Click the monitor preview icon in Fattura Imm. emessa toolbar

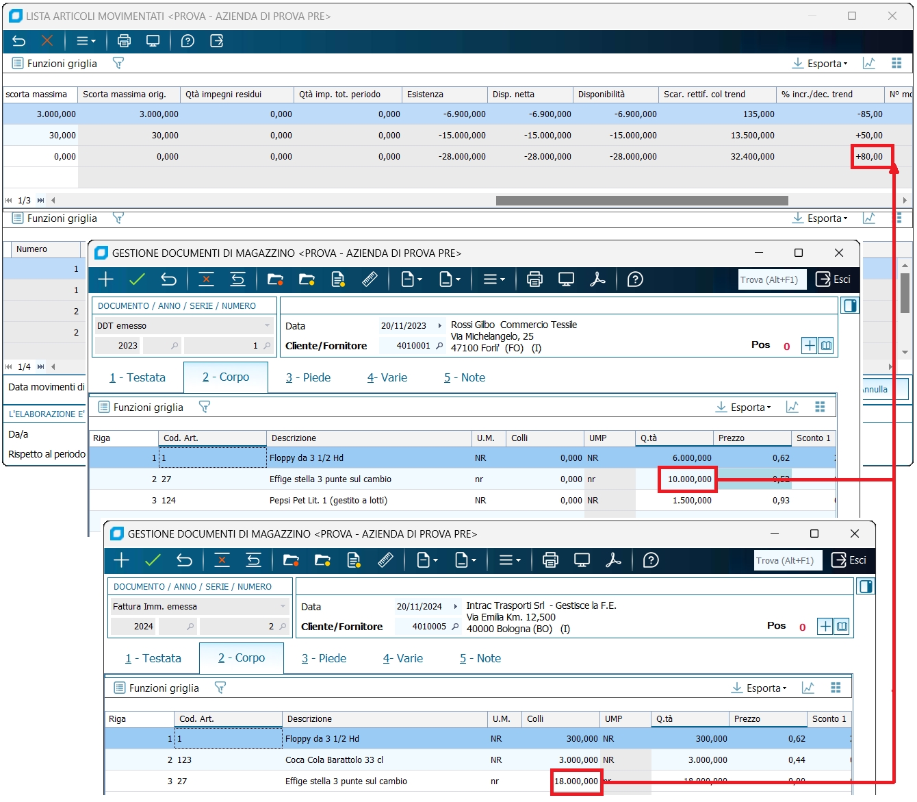click(582, 560)
